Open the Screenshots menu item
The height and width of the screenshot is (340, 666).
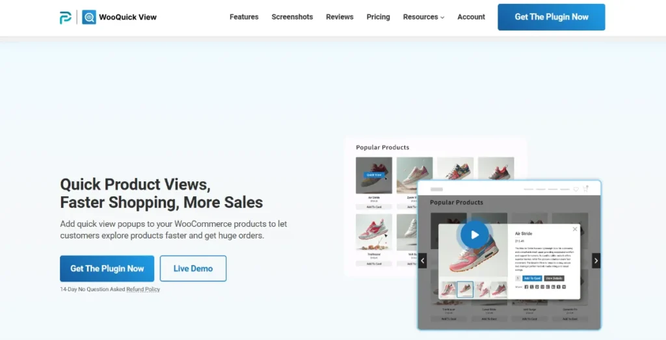tap(292, 17)
